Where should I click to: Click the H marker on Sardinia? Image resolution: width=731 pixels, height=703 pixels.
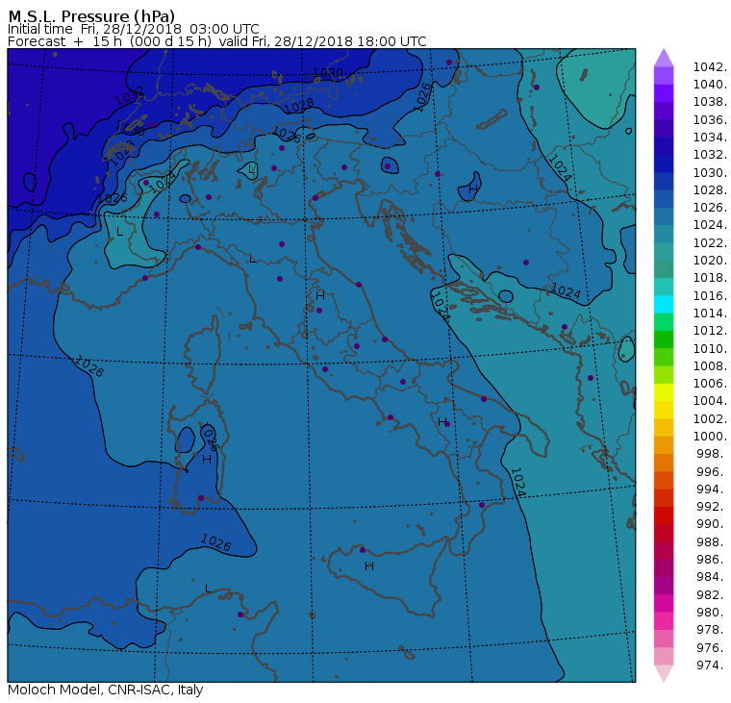(x=207, y=460)
